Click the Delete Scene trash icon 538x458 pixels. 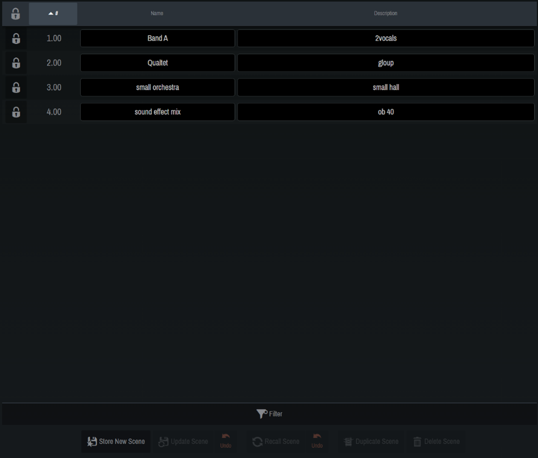click(x=417, y=441)
